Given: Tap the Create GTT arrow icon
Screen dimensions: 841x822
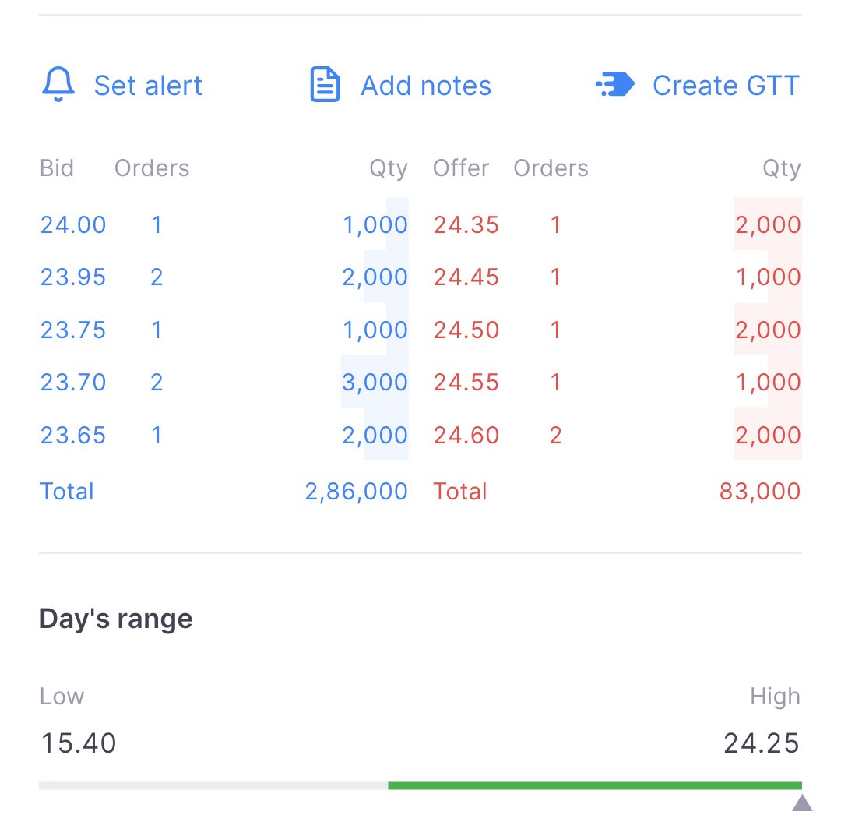Looking at the screenshot, I should click(615, 85).
